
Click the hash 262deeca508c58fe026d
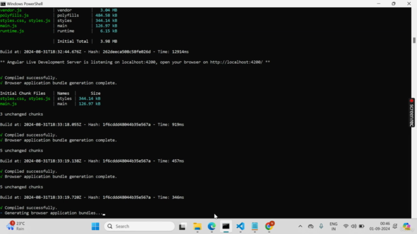[x=126, y=52]
